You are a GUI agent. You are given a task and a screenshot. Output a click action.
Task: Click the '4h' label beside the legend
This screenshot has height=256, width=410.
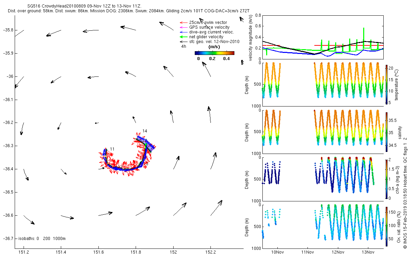point(183,46)
